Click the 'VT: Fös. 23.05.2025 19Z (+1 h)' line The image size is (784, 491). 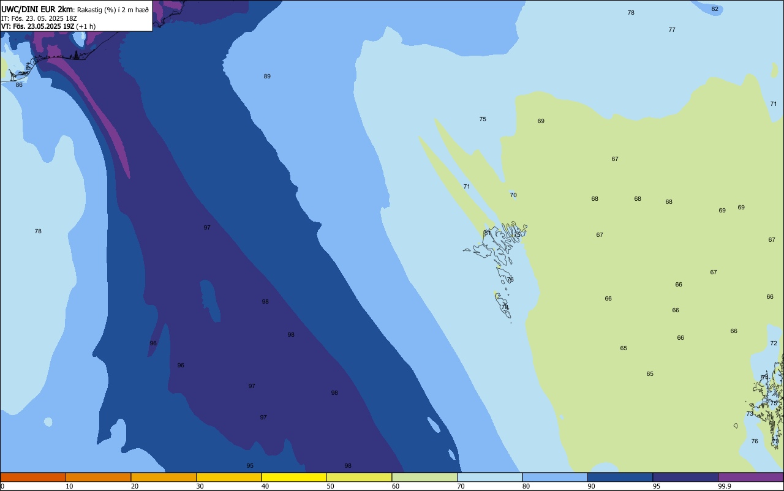[48, 26]
